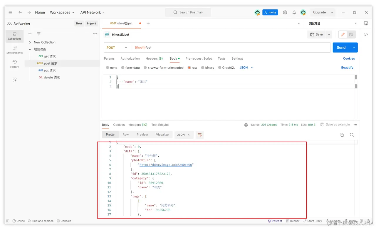This screenshot has height=228, width=376.
Task: Add a new request tab
Action: pyautogui.click(x=148, y=23)
